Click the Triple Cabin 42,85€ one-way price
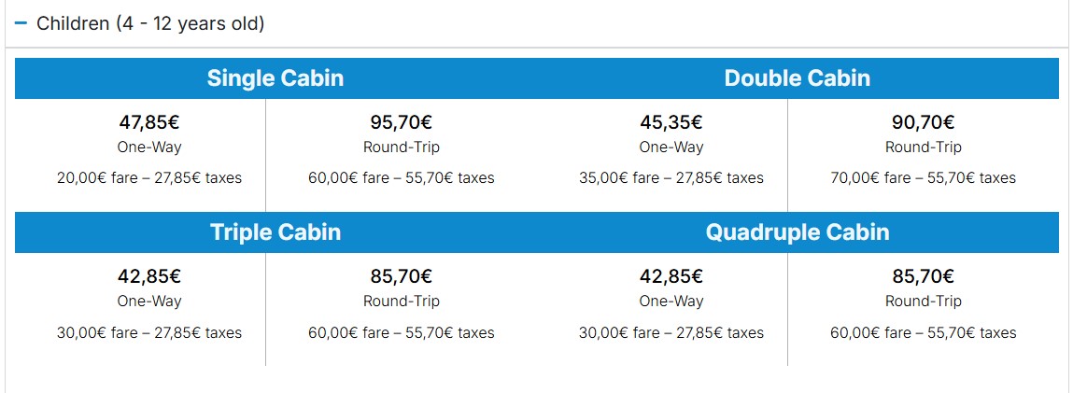The width and height of the screenshot is (1073, 393). 149,277
